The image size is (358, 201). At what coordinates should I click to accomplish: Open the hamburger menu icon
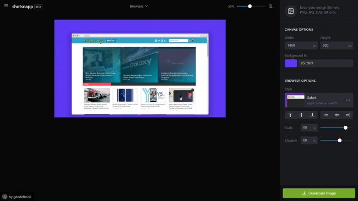[x=6, y=6]
